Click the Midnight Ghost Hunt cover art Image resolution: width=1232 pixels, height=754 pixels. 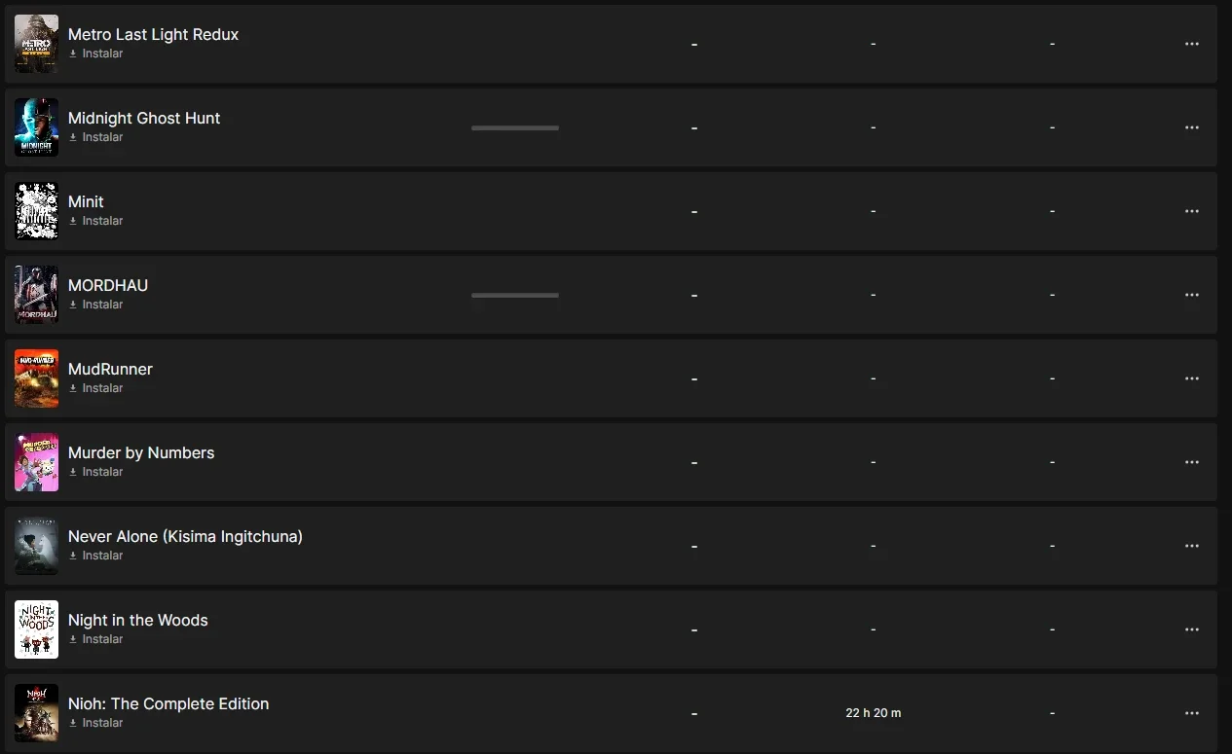coord(36,127)
